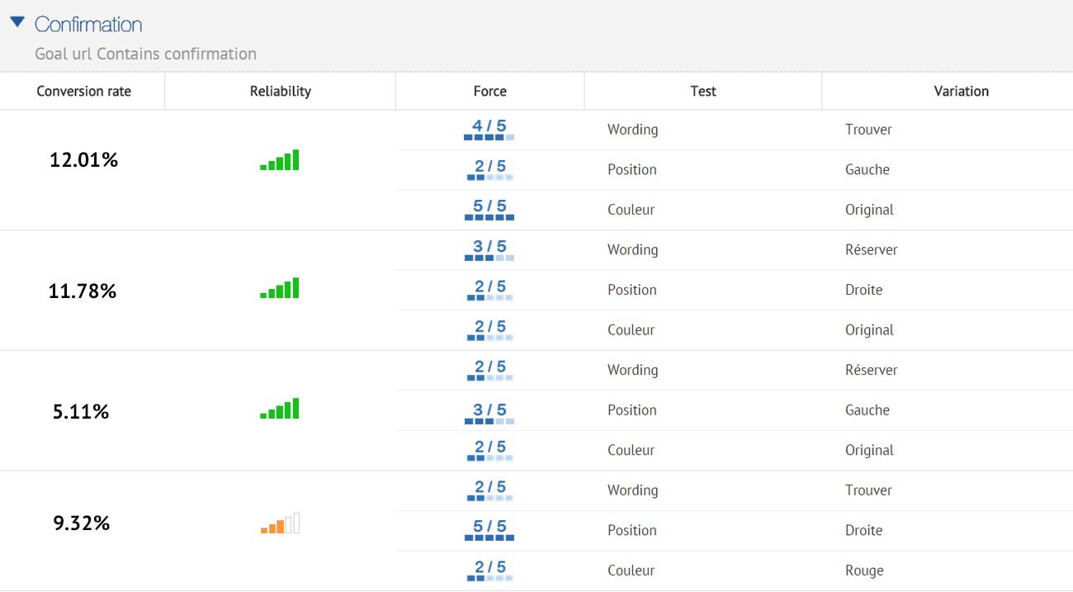Click 5/5 force indicator in first Couleur row
This screenshot has height=592, width=1073.
pos(489,210)
